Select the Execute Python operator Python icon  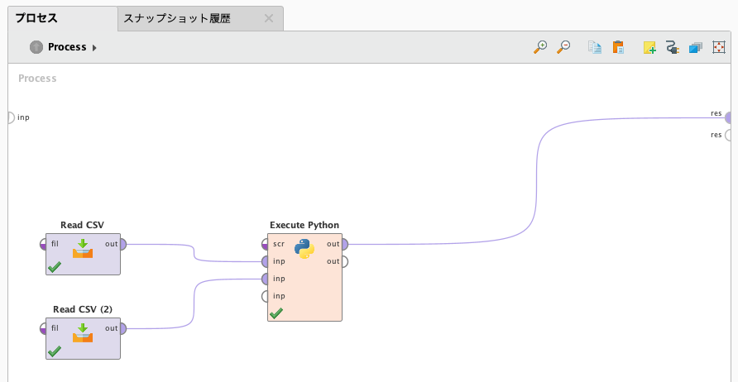(304, 249)
